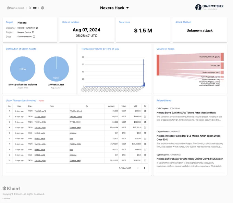Open To address TFTiEE...GE89 in row 3
Viewport: 233px width, 203px height.
pyautogui.click(x=75, y=122)
